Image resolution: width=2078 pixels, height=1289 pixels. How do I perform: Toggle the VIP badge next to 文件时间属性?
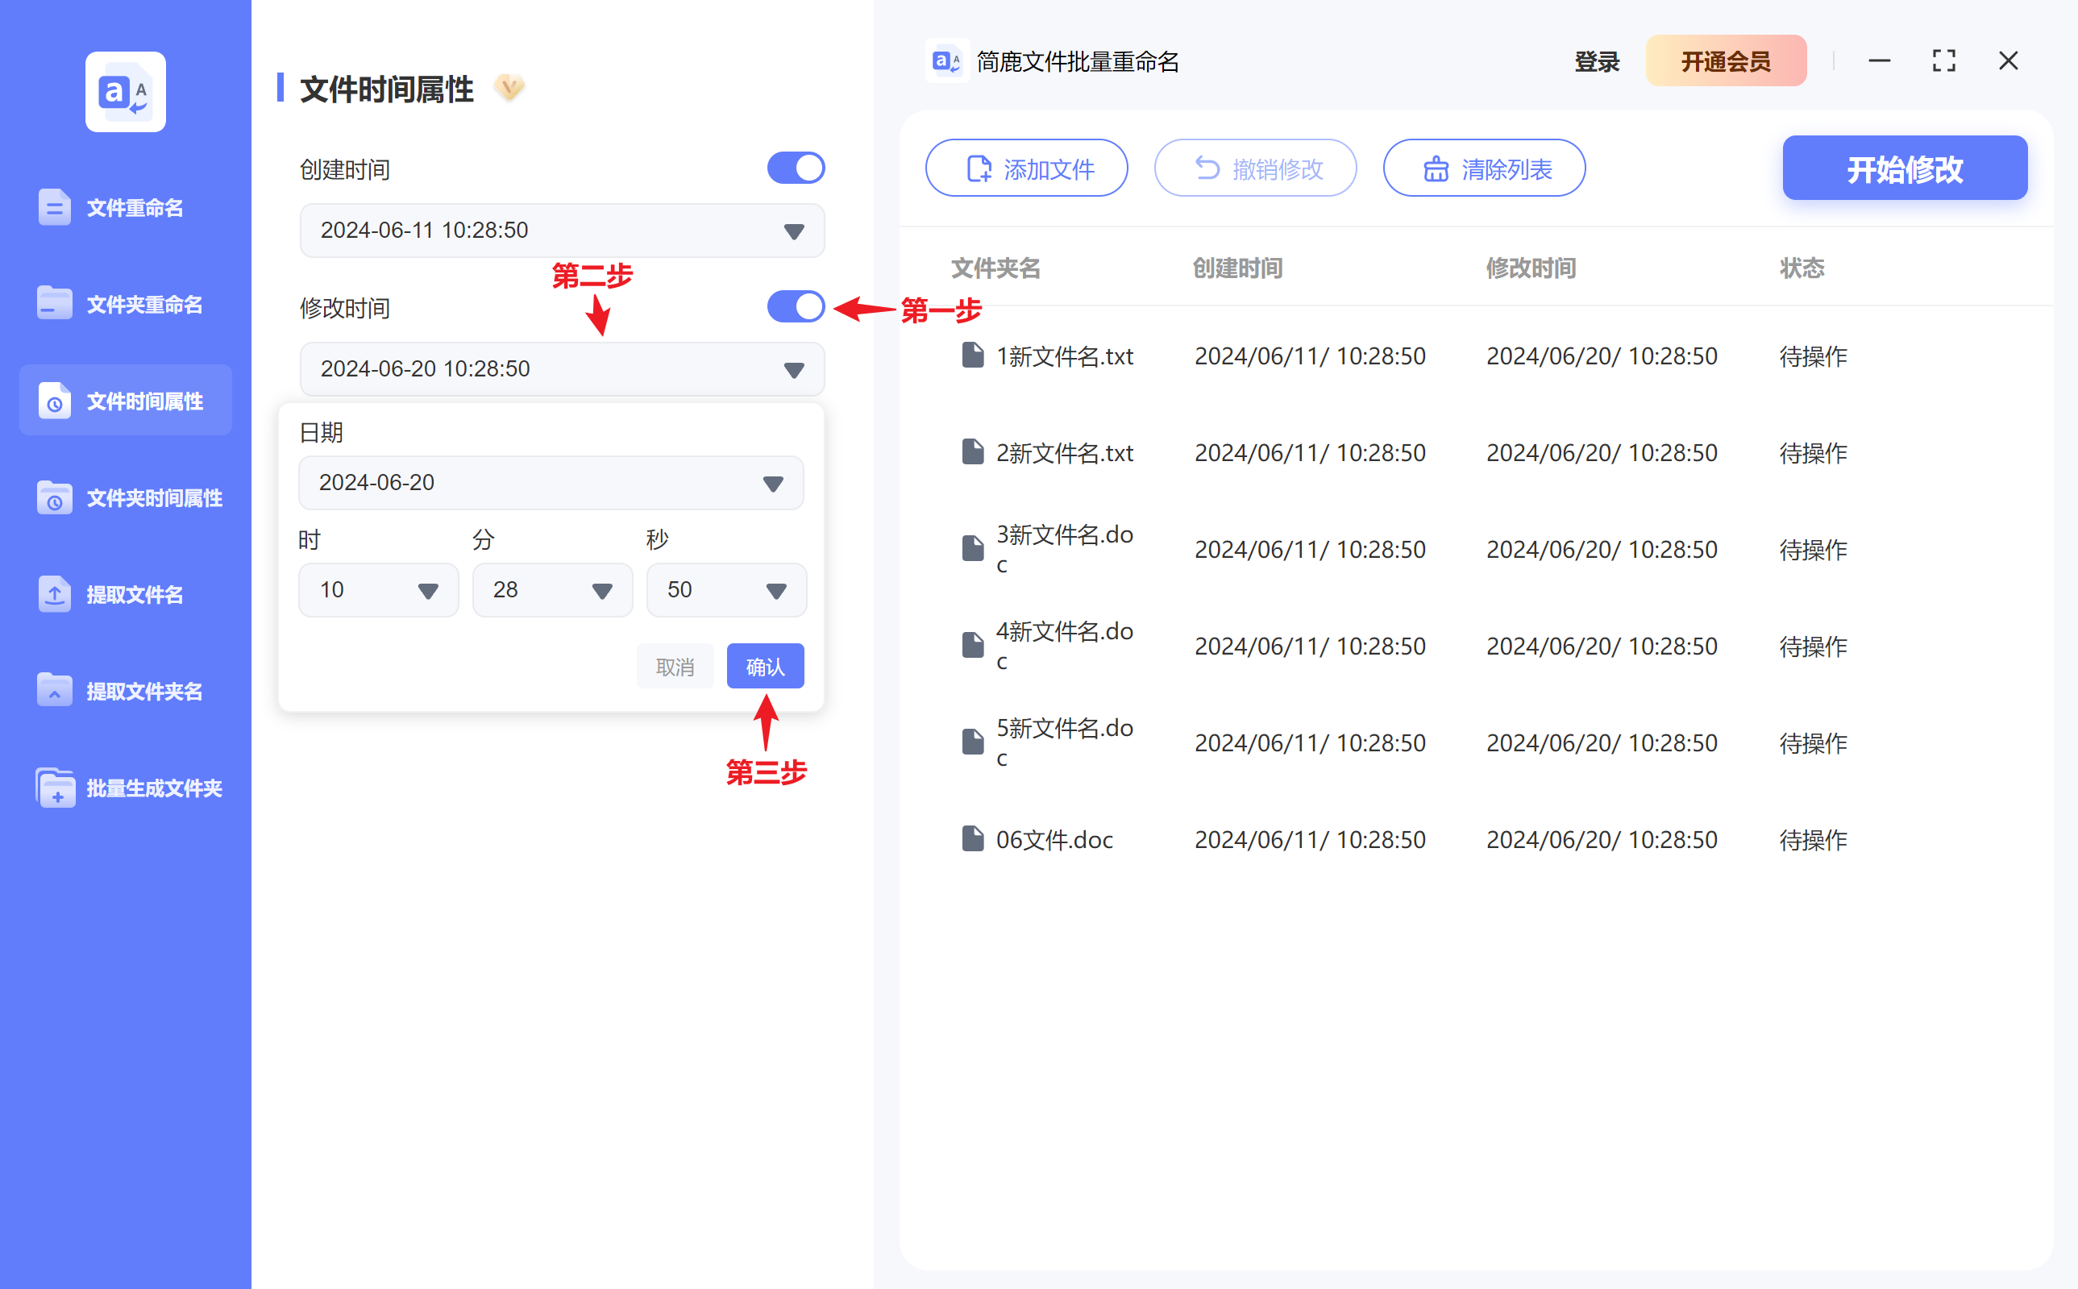[x=509, y=88]
